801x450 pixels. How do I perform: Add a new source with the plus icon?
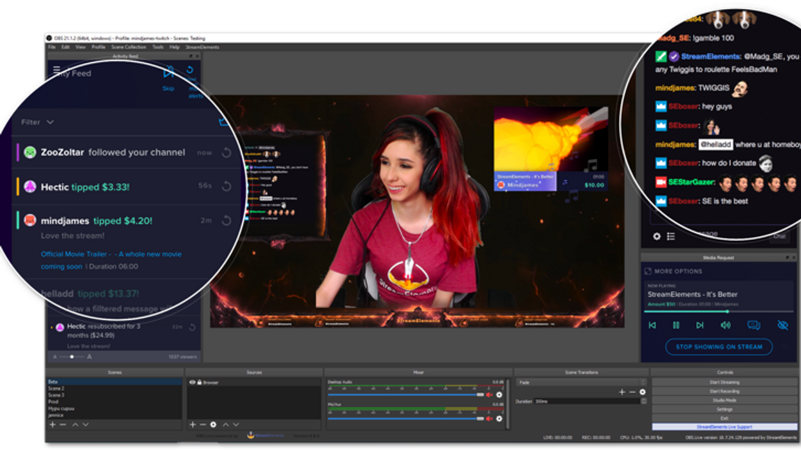(x=192, y=425)
